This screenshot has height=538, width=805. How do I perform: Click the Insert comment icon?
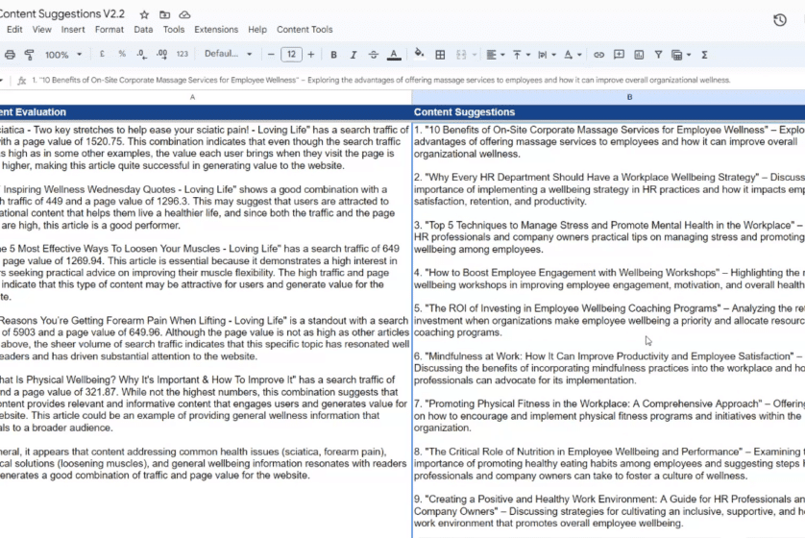click(x=620, y=55)
